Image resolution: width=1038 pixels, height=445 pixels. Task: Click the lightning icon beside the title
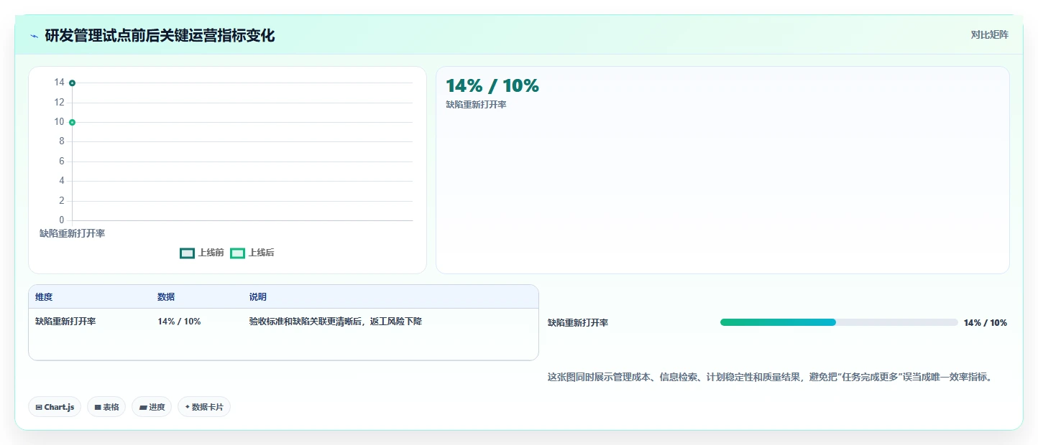[x=35, y=36]
